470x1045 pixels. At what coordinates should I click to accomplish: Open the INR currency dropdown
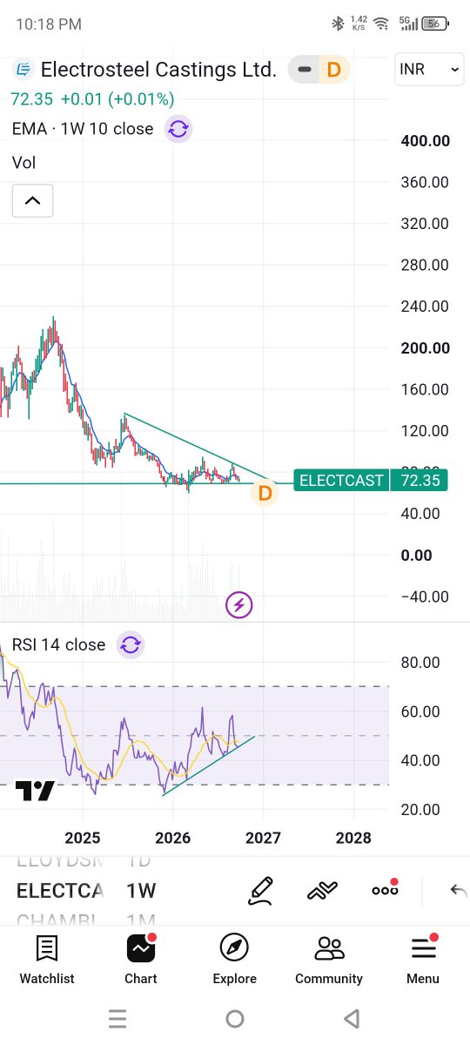pyautogui.click(x=429, y=70)
